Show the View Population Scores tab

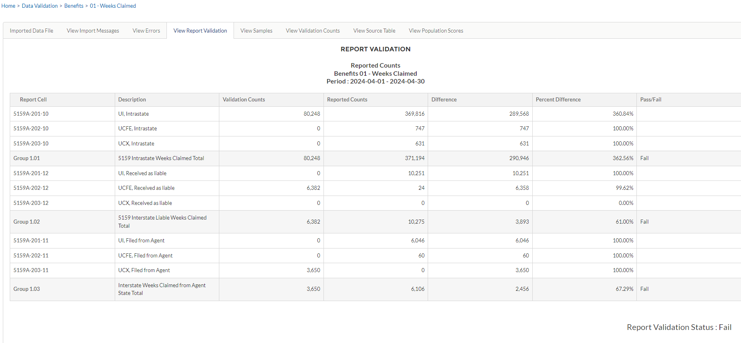(x=436, y=31)
